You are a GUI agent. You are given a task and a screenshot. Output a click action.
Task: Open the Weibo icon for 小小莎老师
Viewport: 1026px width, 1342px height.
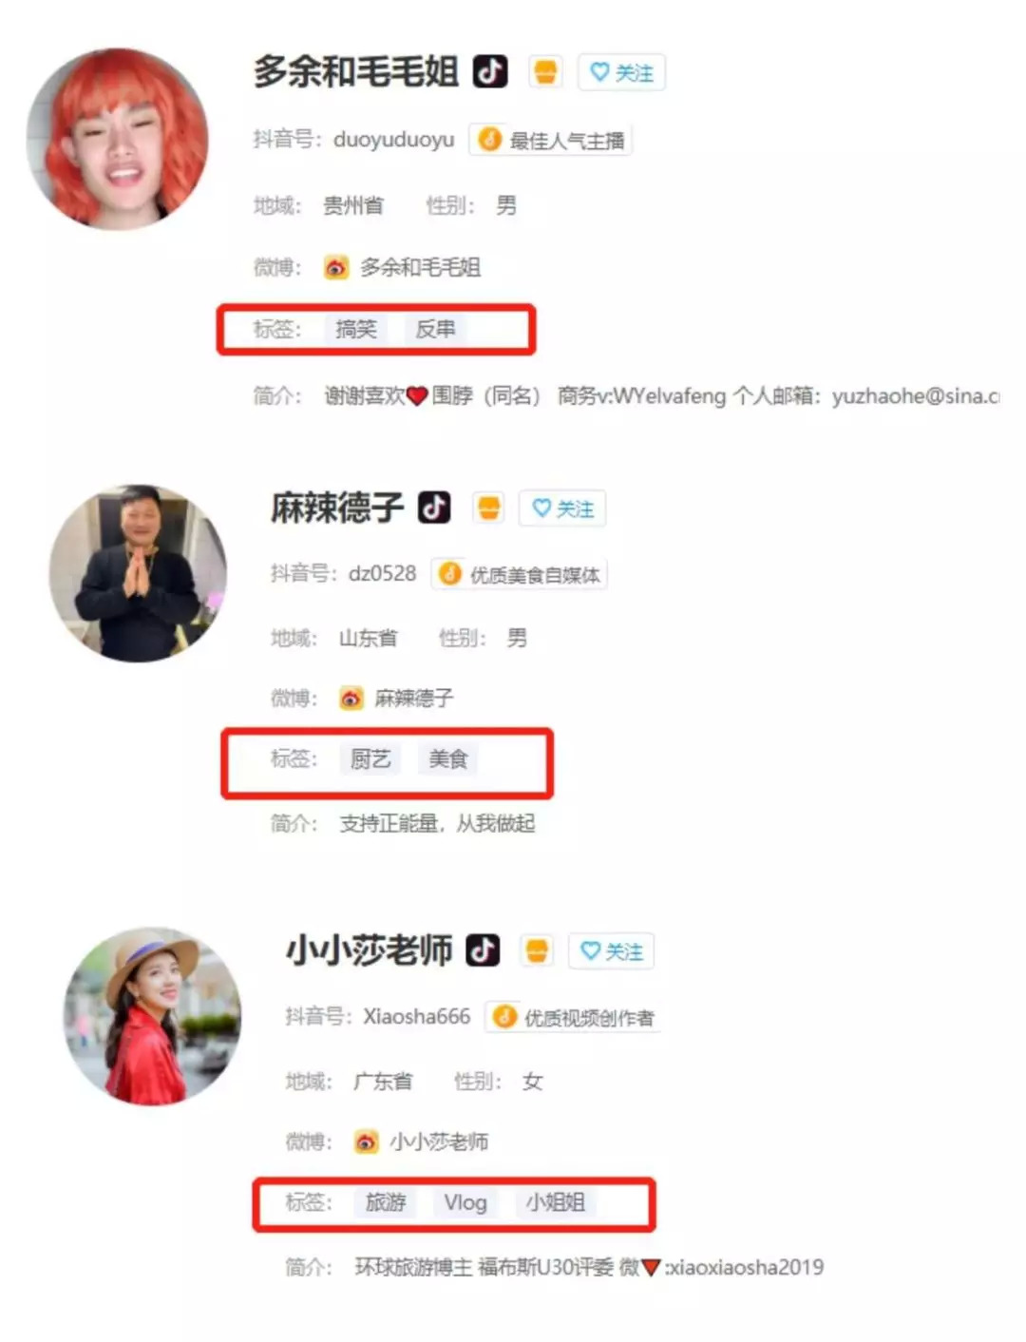(x=367, y=1141)
